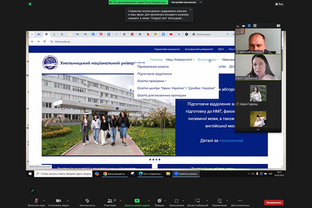This screenshot has height=208, width=312.
Task: Open Наш Університет menu
Action: click(180, 59)
